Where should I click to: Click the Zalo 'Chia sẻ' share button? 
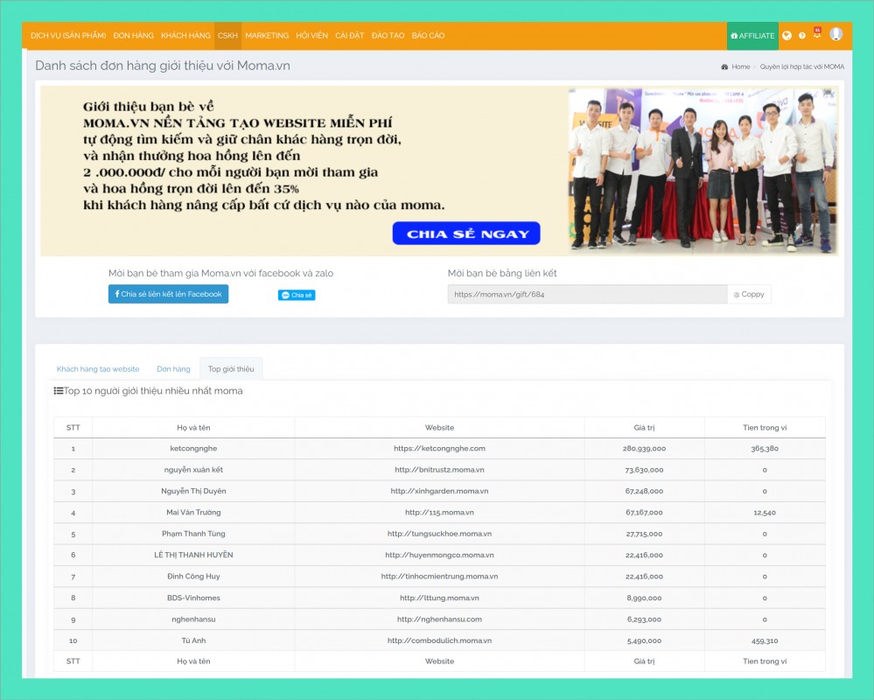point(297,295)
